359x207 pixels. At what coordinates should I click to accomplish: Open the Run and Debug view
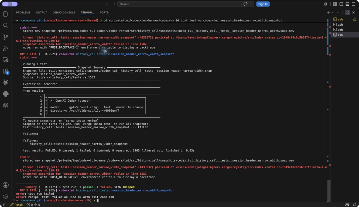click(x=6, y=49)
